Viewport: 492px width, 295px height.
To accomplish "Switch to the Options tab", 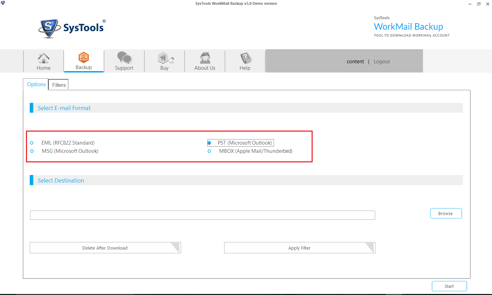I will coord(36,84).
